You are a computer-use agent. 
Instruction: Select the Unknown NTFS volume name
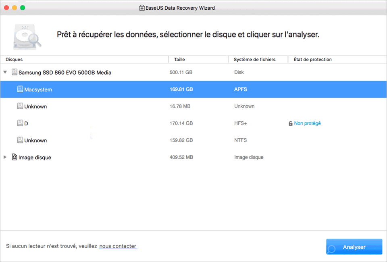pyautogui.click(x=35, y=140)
